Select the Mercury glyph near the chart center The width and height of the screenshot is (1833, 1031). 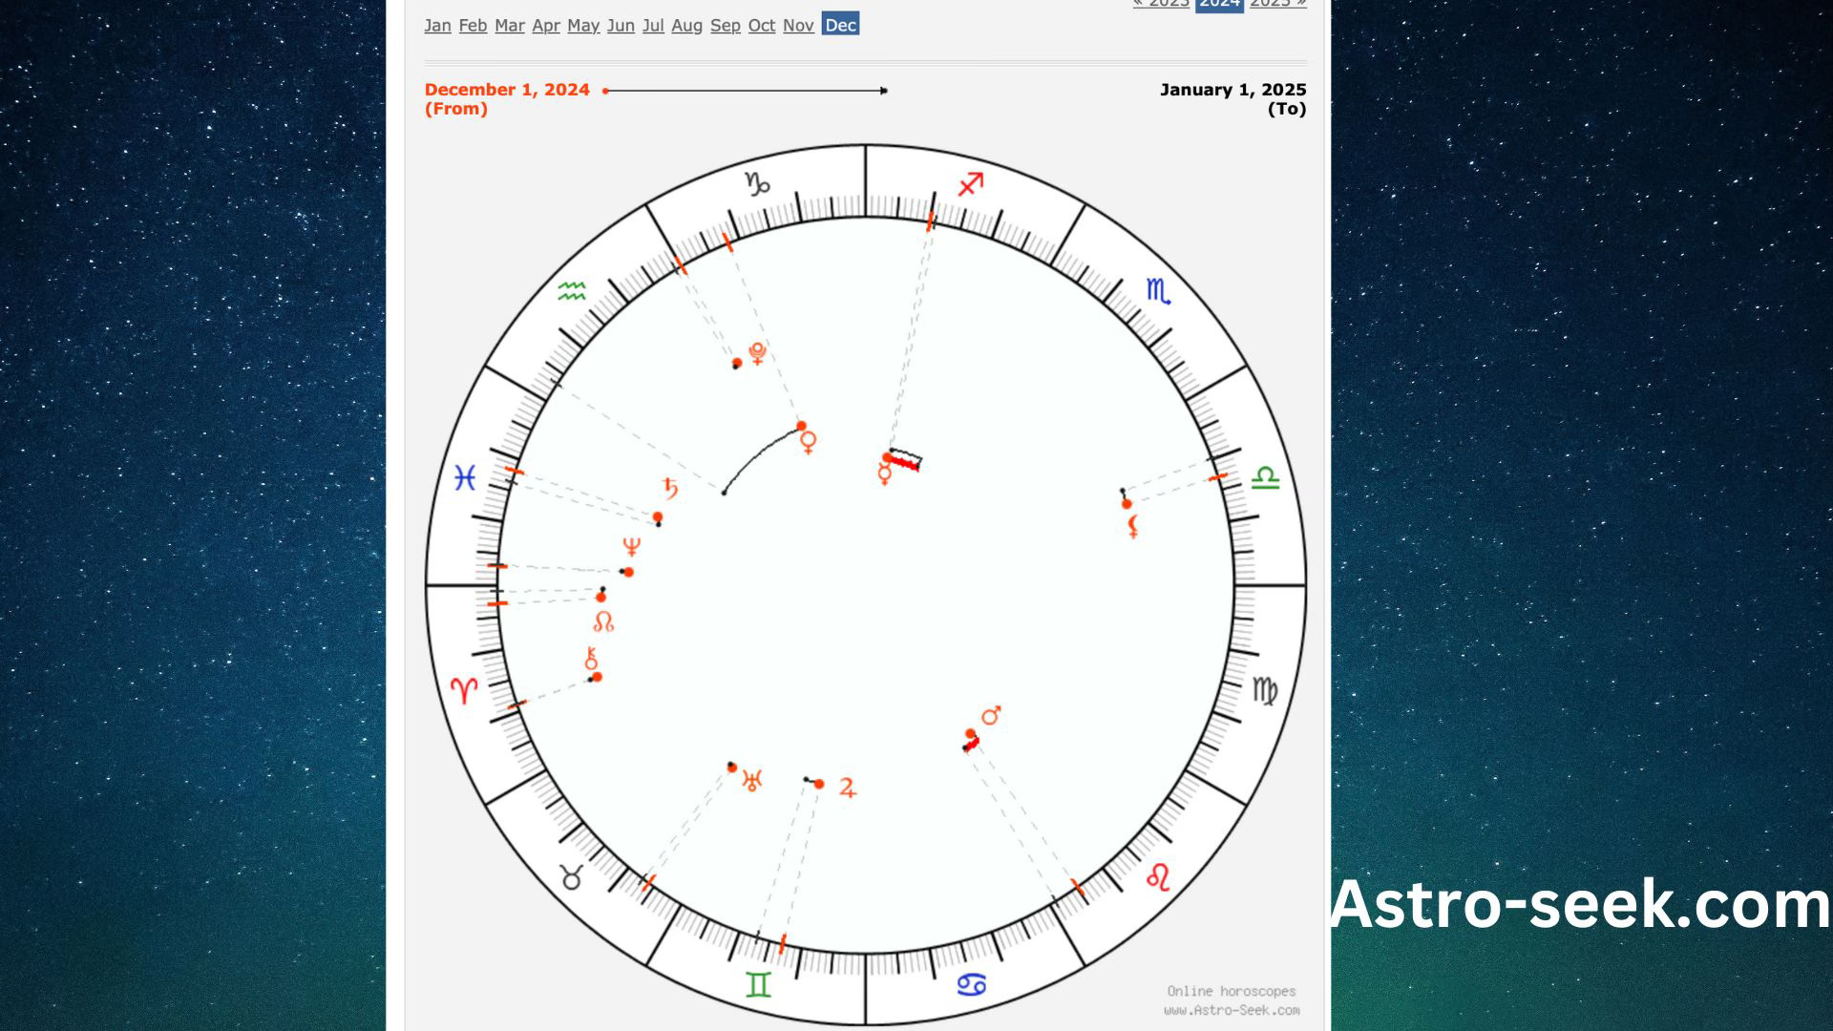(x=883, y=473)
